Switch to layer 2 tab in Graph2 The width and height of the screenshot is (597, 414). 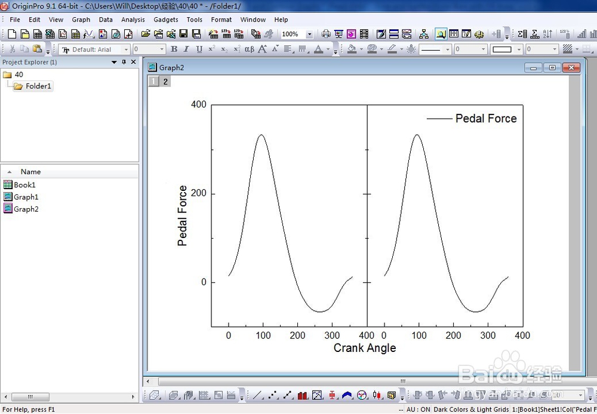[x=165, y=82]
